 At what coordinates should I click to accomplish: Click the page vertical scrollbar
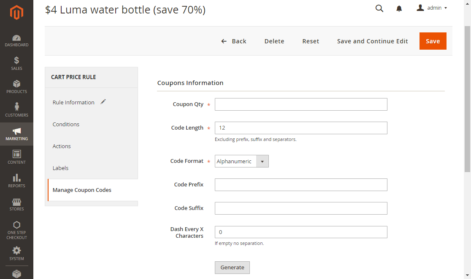467,97
